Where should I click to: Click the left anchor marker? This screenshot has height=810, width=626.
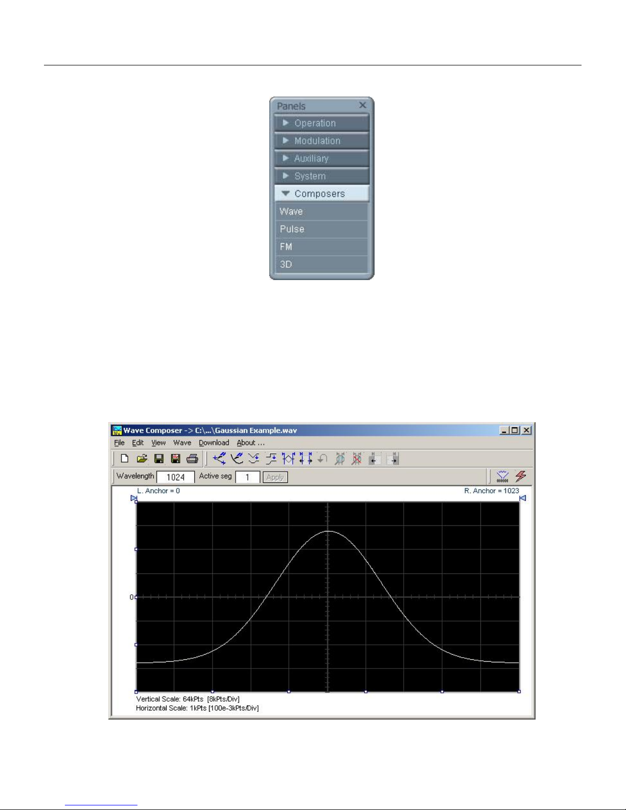point(134,498)
